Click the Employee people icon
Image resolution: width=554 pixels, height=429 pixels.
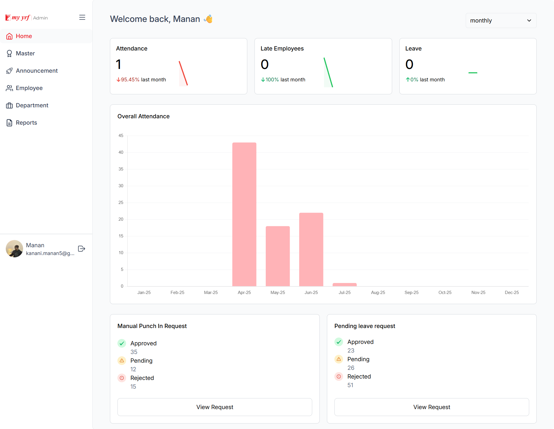pyautogui.click(x=10, y=88)
